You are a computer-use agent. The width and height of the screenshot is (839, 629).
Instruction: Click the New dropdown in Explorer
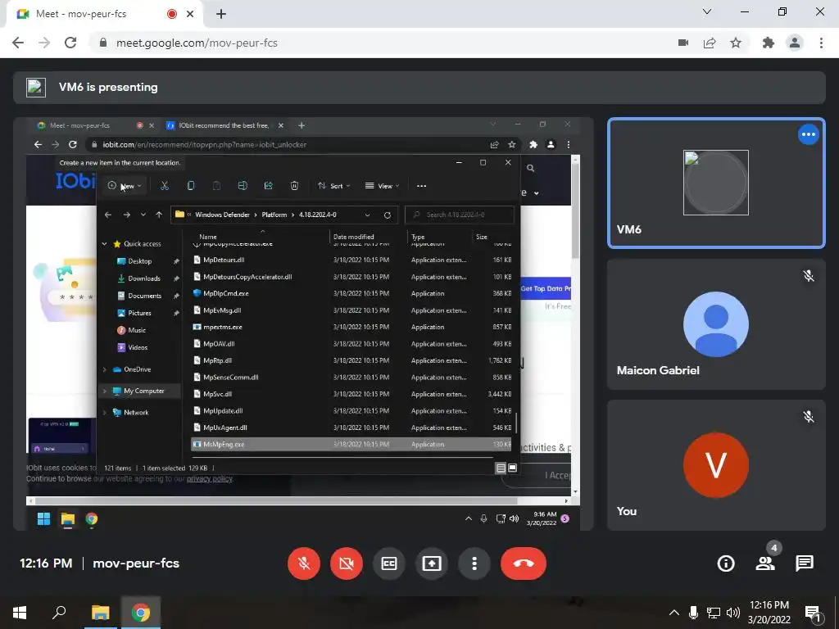click(x=125, y=186)
